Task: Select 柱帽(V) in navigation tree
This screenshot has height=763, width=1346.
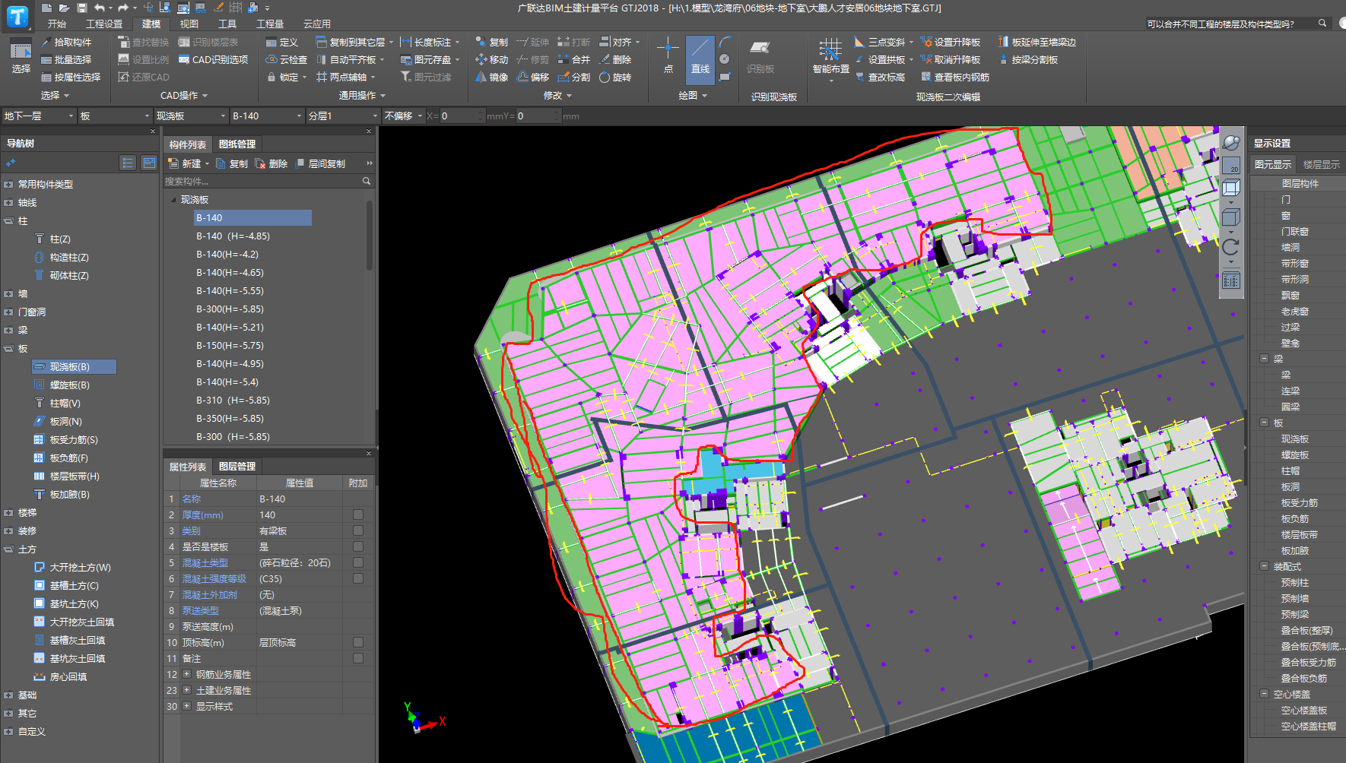Action: click(65, 404)
